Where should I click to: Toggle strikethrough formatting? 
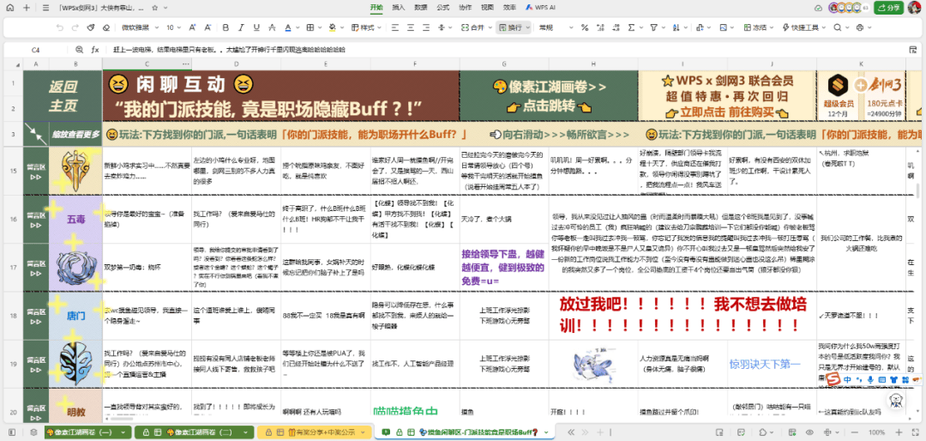(x=272, y=27)
